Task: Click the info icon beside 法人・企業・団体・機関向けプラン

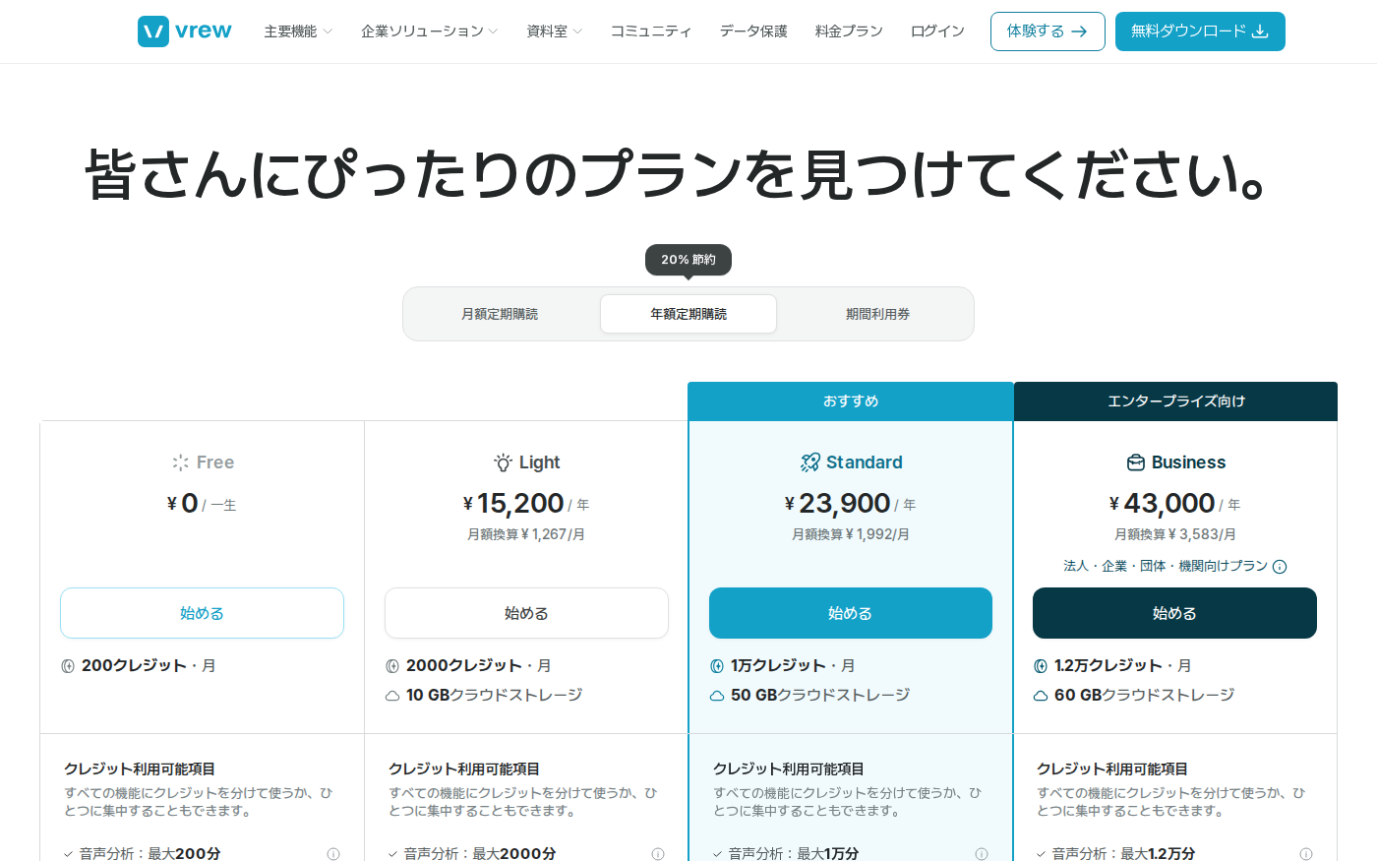Action: 1280,567
